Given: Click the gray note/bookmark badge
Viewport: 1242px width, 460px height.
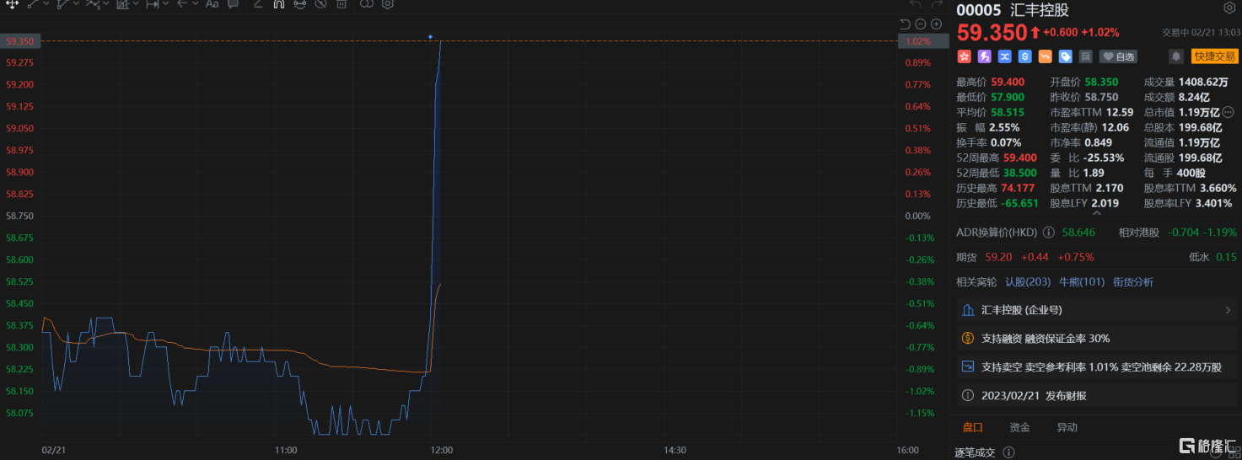Looking at the screenshot, I should [1085, 56].
